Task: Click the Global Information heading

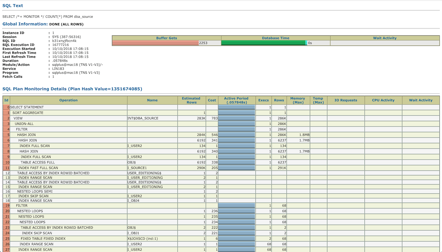Action: click(25, 24)
